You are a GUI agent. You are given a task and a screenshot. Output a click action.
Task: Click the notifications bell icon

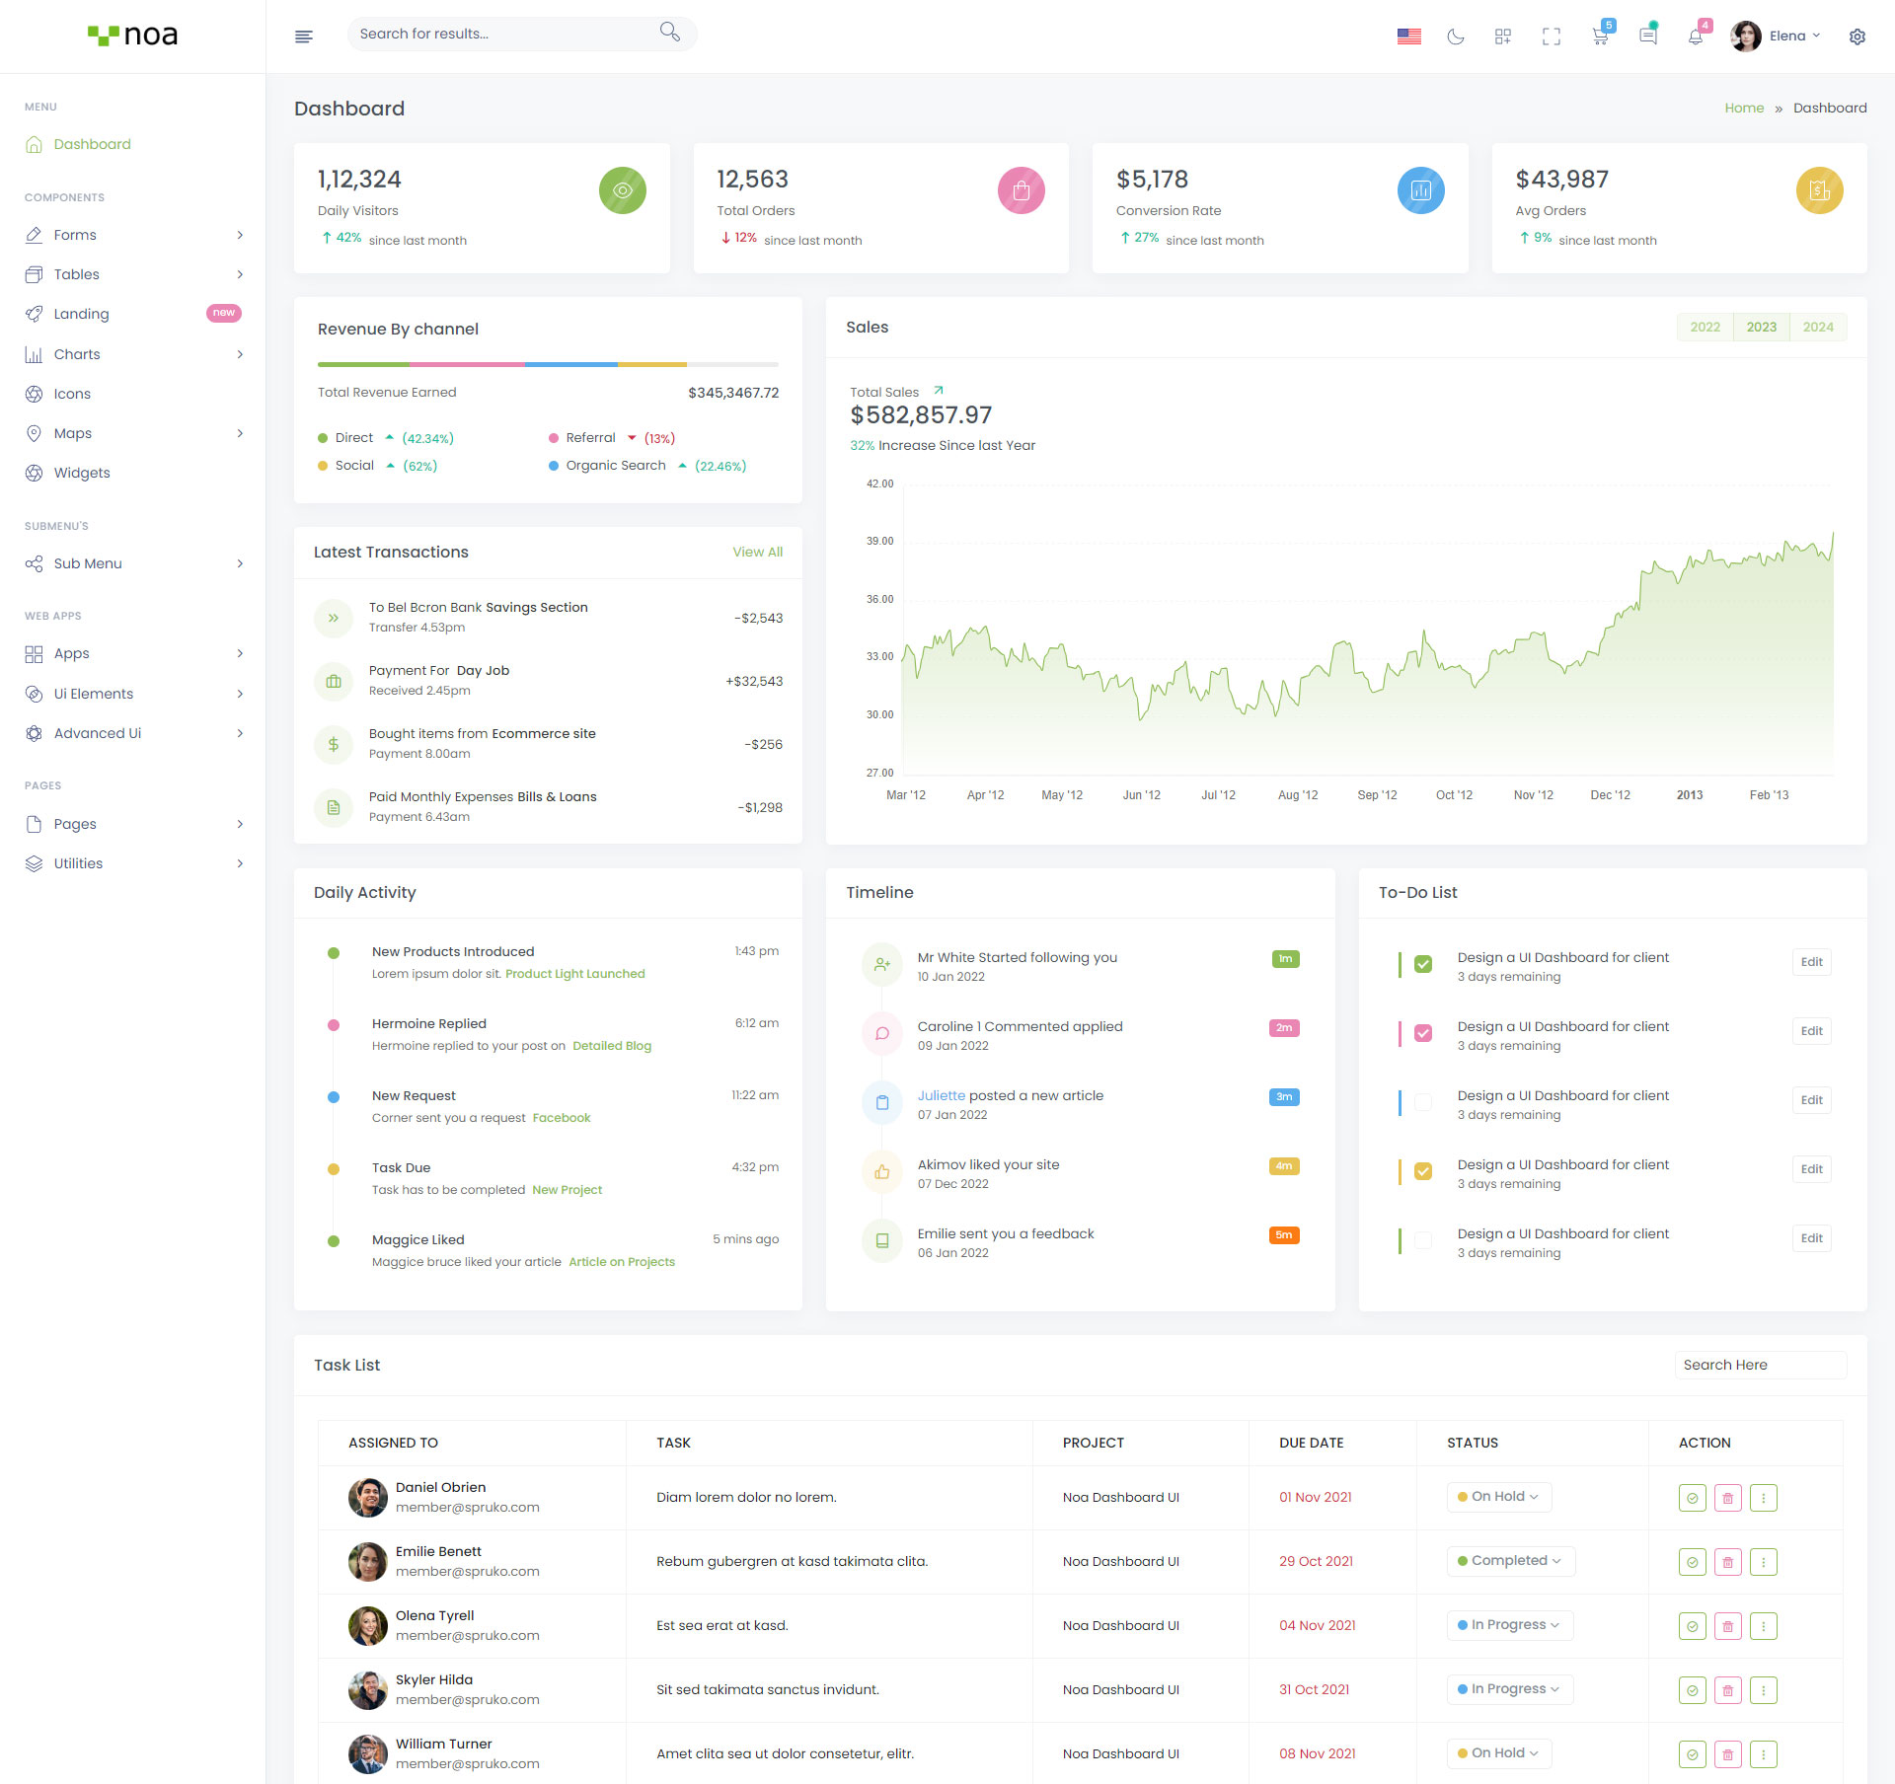coord(1696,37)
